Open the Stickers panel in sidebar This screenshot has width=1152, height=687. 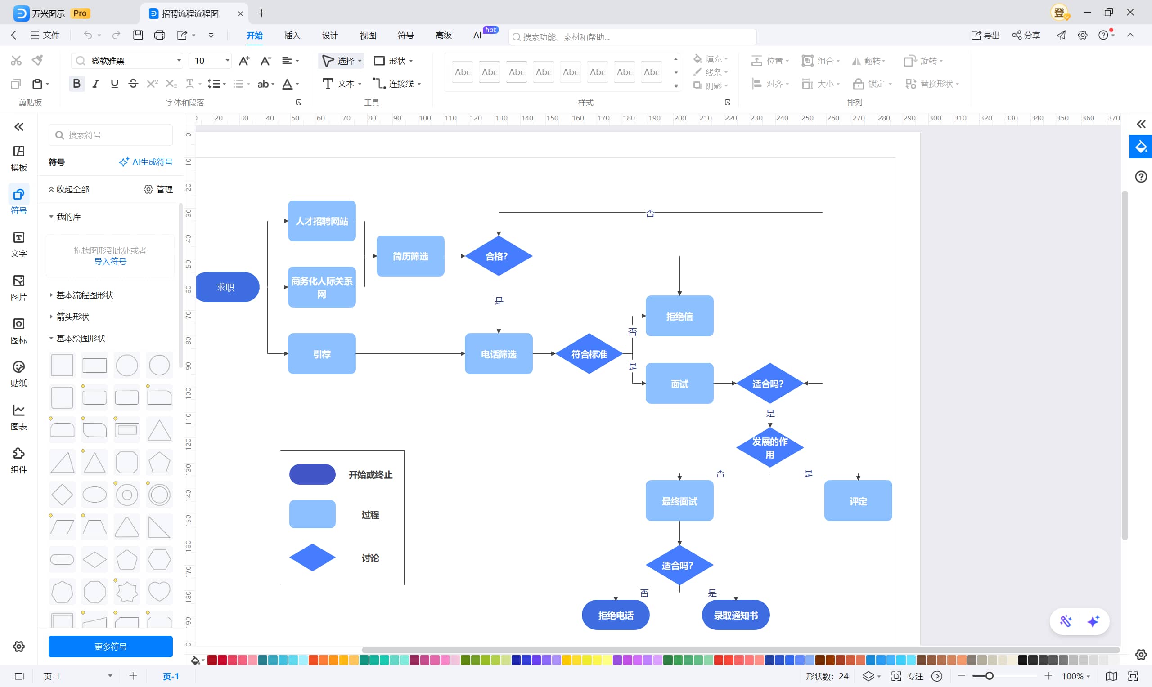tap(18, 374)
